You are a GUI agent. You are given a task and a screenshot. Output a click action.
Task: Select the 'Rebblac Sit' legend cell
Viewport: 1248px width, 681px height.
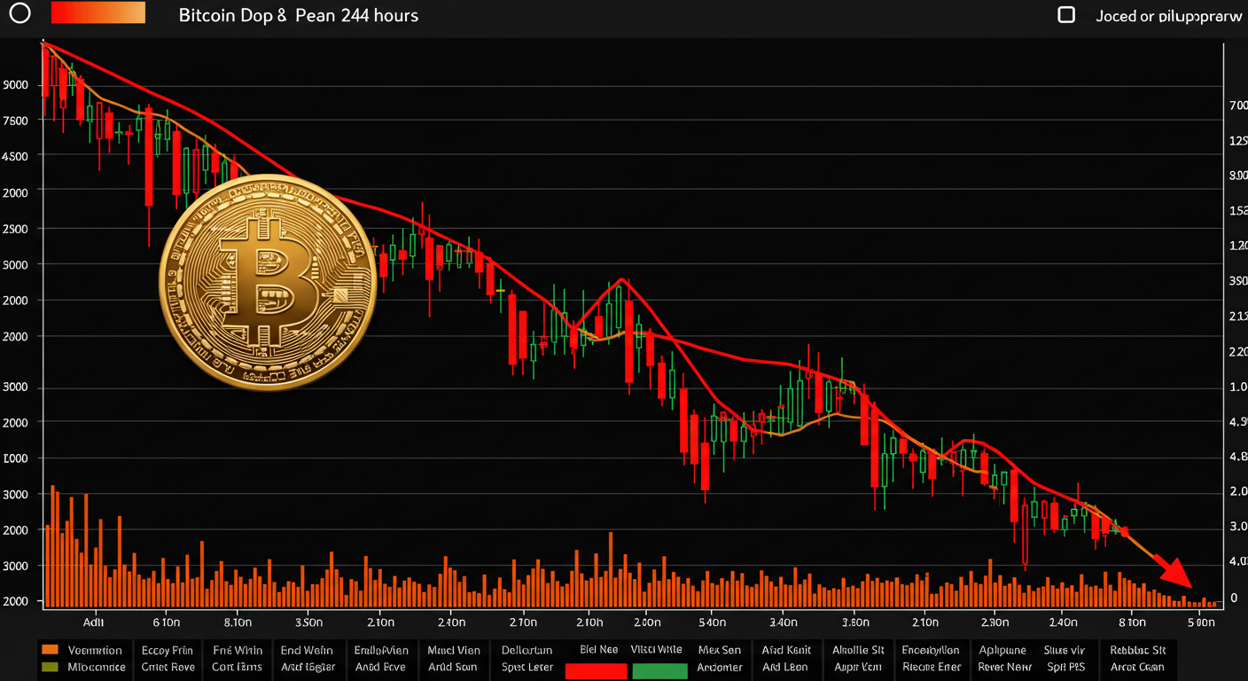(1137, 659)
